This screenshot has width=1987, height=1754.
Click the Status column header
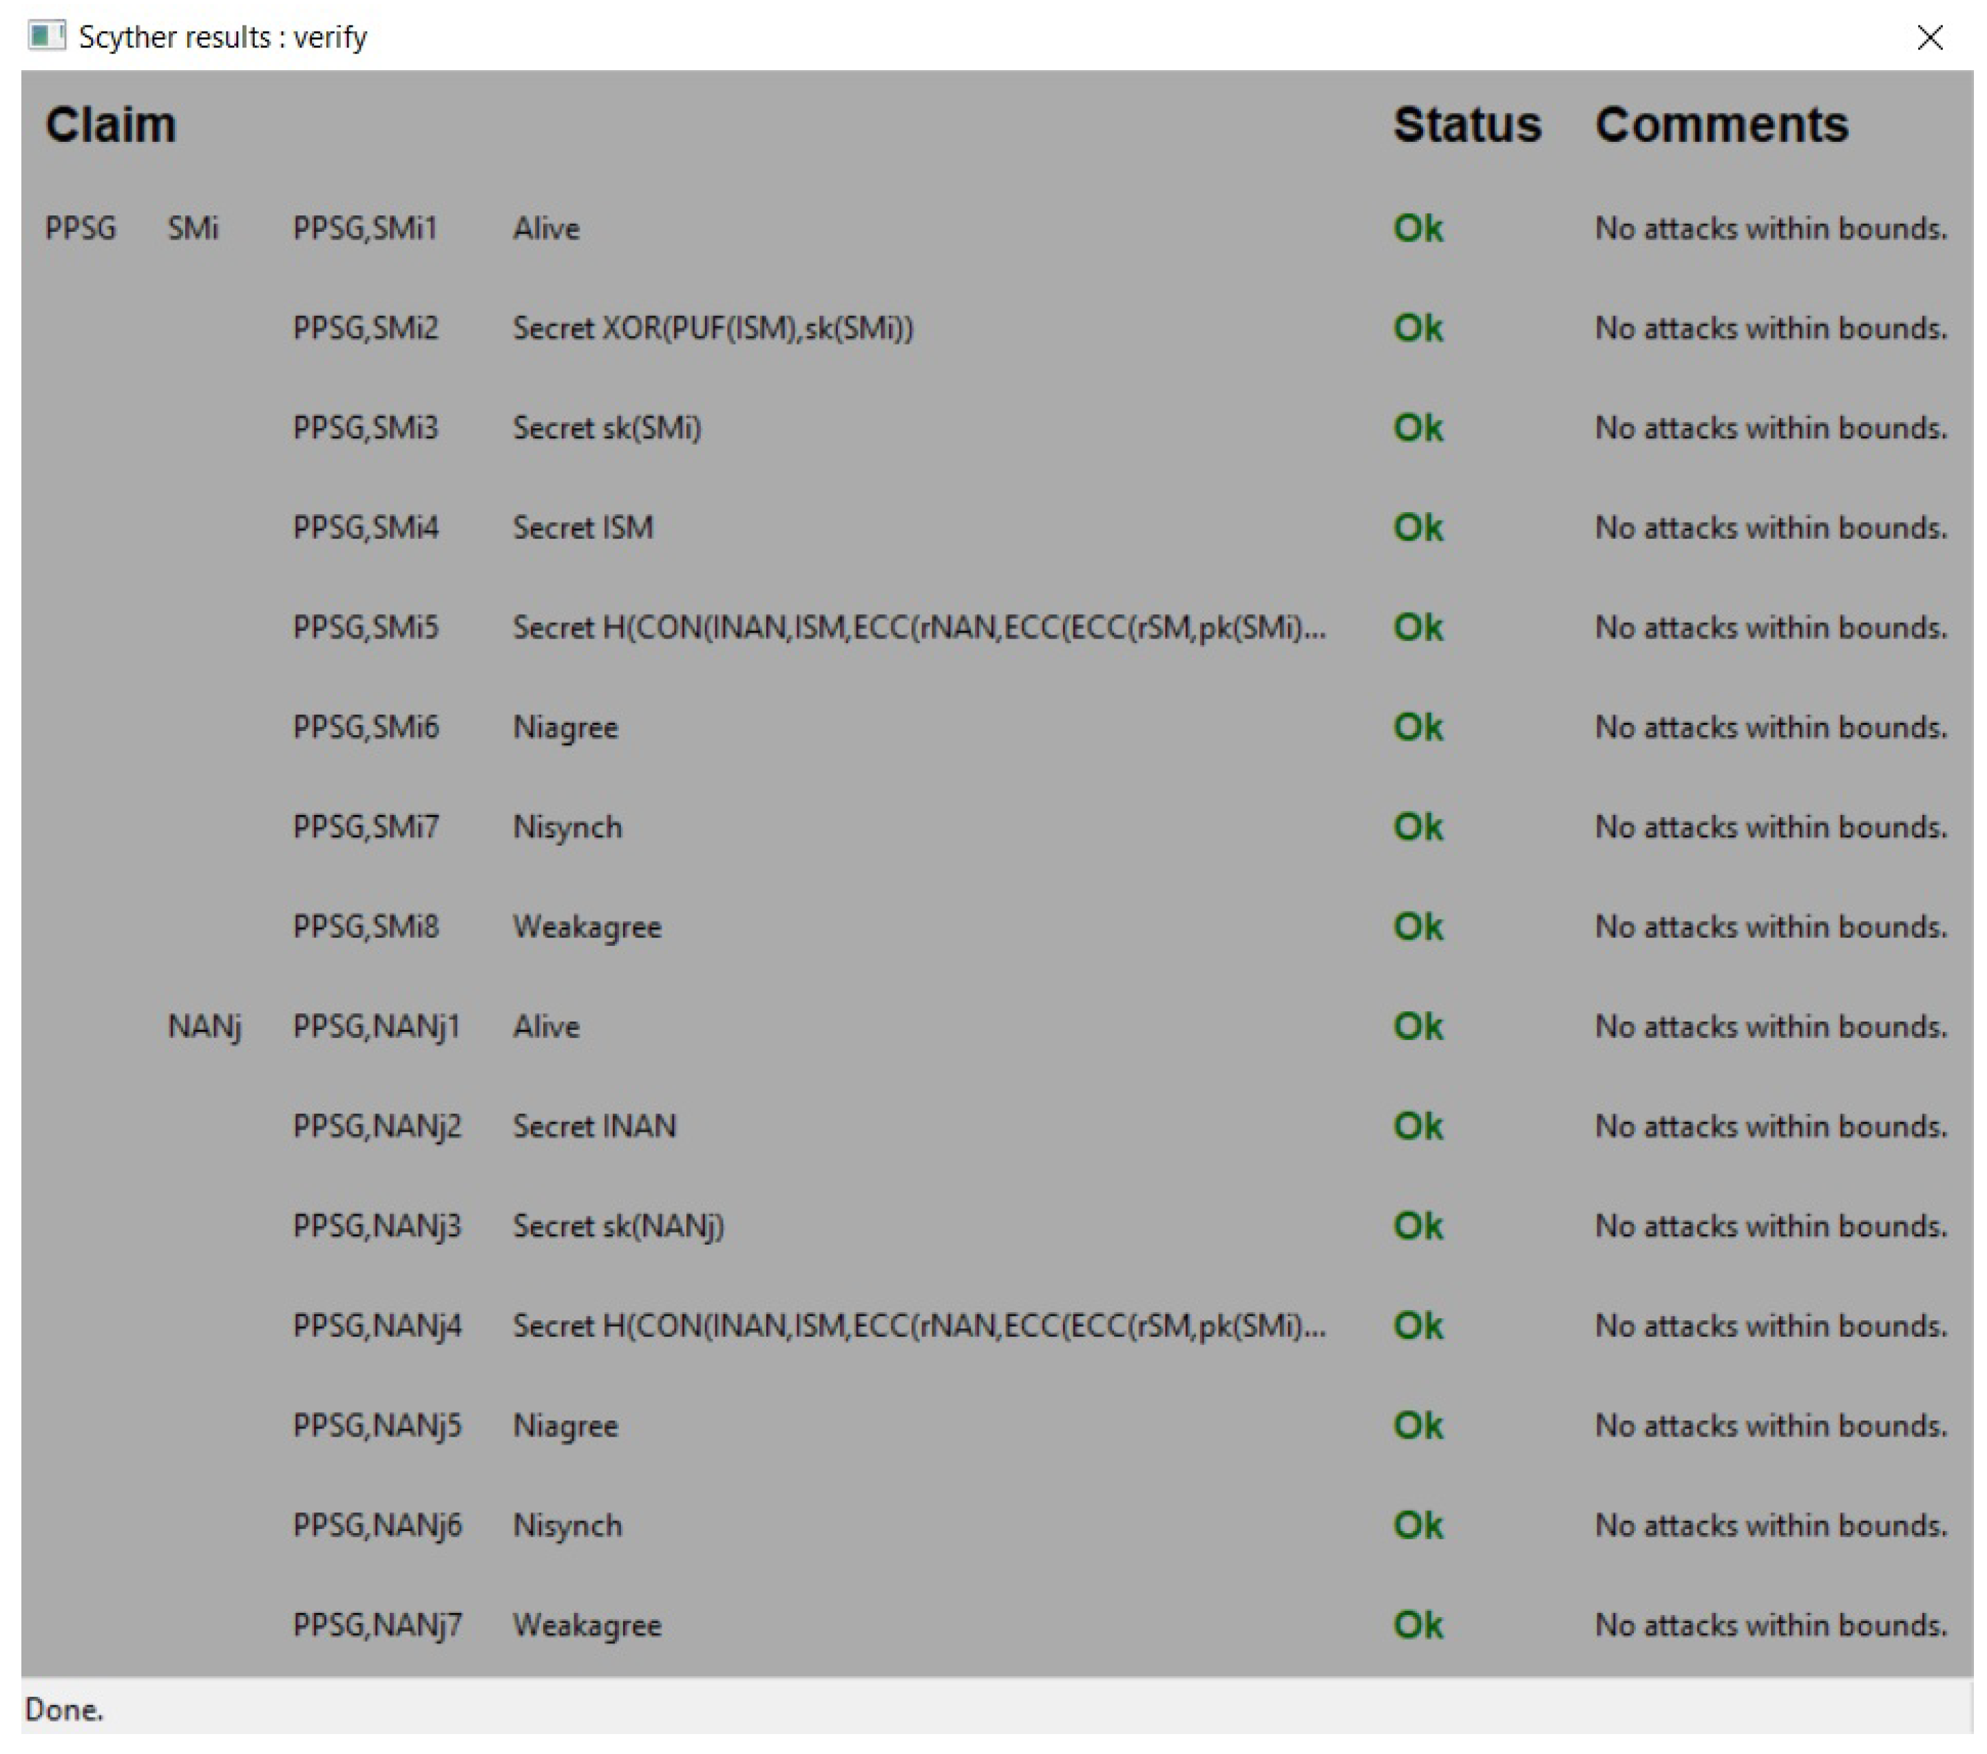pyautogui.click(x=1466, y=125)
